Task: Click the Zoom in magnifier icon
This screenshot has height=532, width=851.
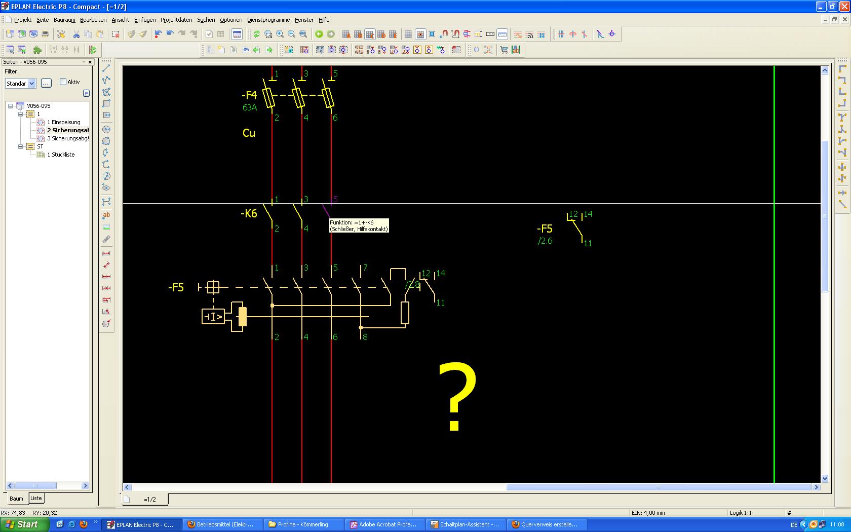Action: click(x=280, y=34)
